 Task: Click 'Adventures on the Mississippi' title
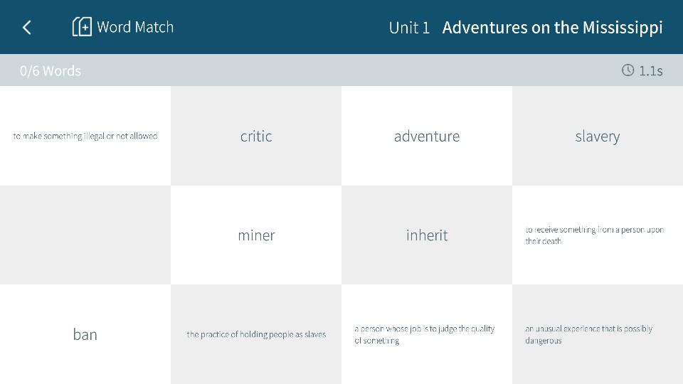552,28
